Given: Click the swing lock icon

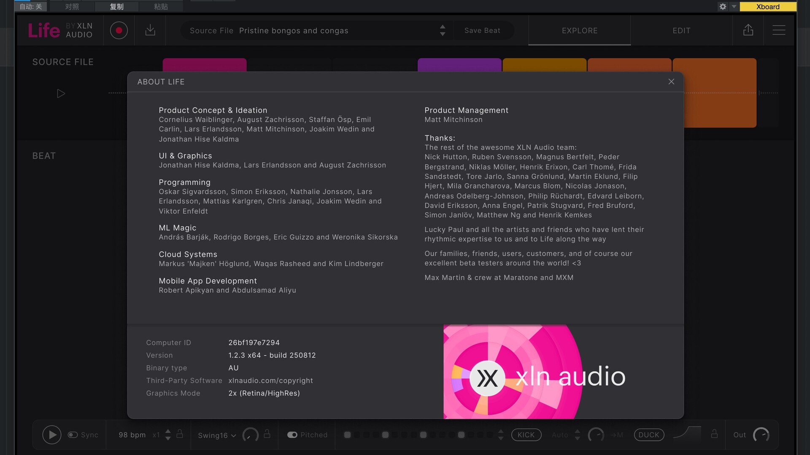Looking at the screenshot, I should click(x=267, y=434).
